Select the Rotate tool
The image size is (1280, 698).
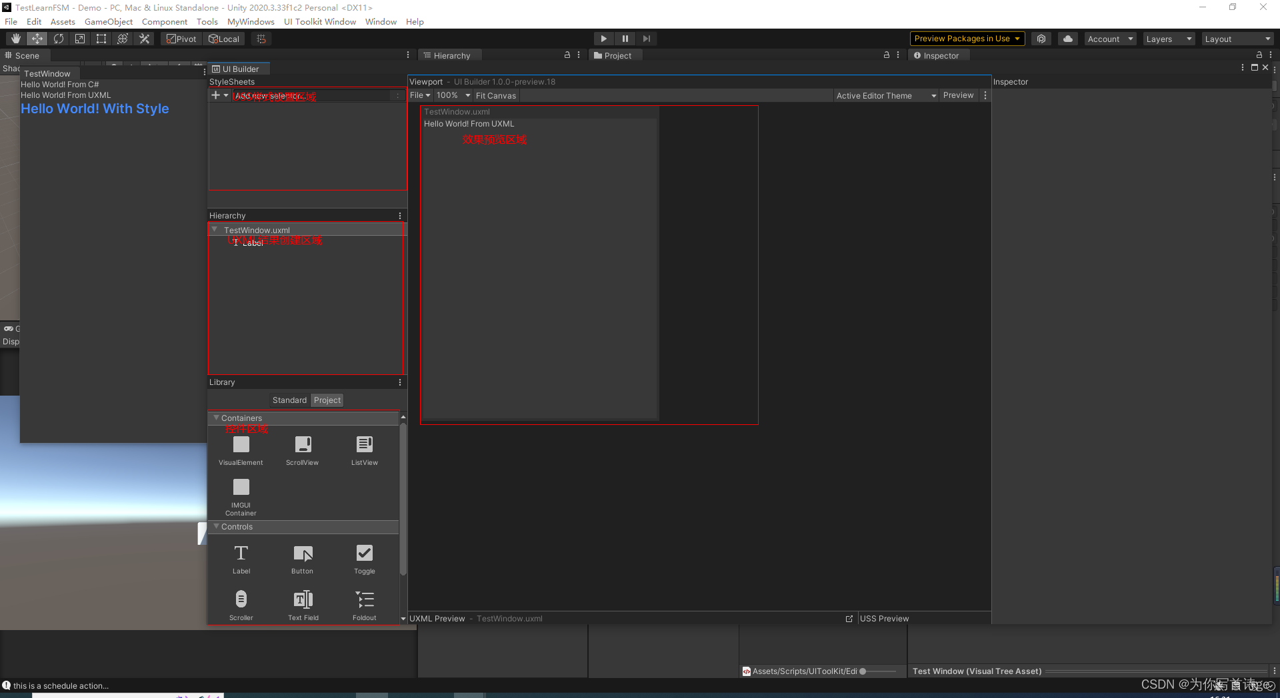coord(59,38)
